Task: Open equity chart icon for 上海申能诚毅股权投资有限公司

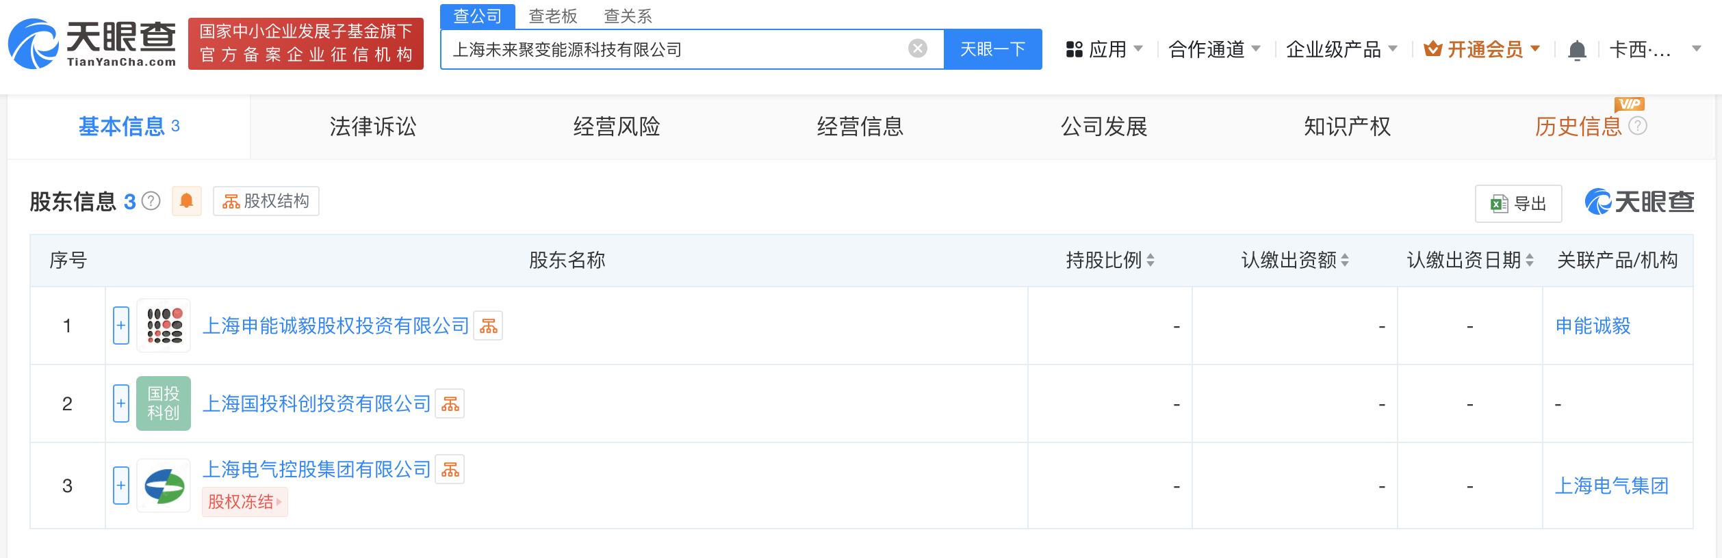Action: click(488, 326)
